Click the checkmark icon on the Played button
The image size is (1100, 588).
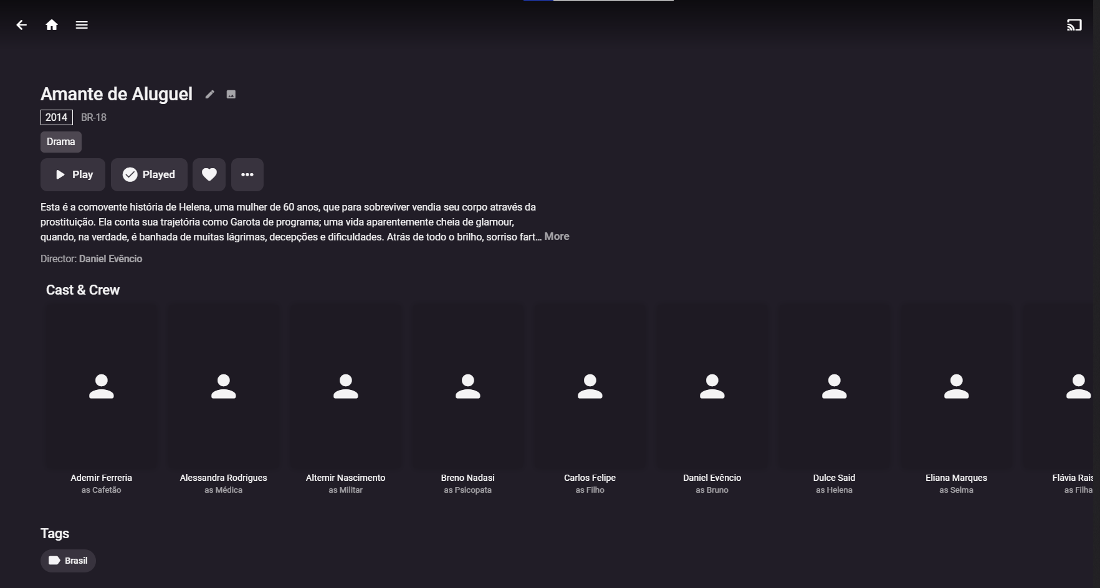tap(130, 174)
